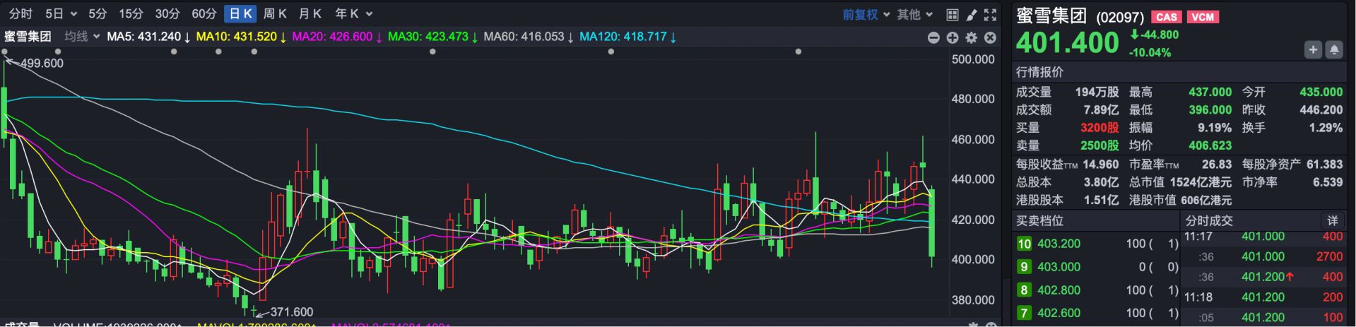1356x327 pixels.
Task: Switch to the 周K weekly chart
Action: click(275, 14)
